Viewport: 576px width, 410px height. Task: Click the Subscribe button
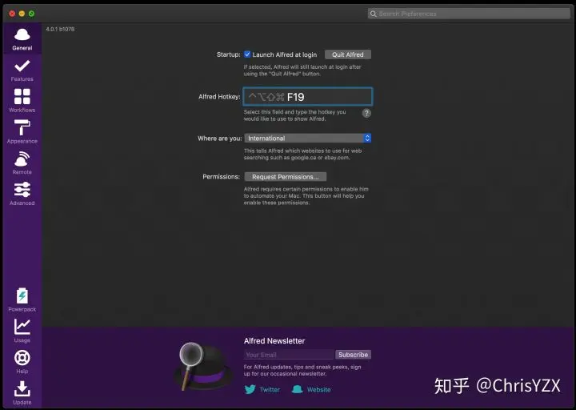353,355
